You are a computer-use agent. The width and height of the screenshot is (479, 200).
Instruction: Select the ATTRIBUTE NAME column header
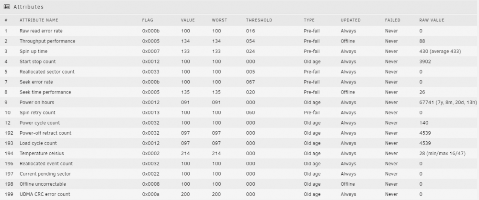(39, 20)
